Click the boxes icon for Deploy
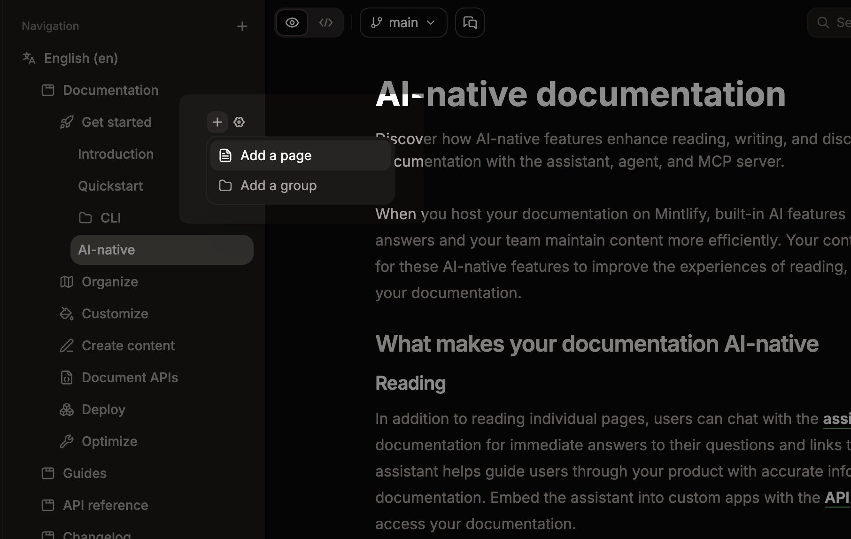 (67, 409)
